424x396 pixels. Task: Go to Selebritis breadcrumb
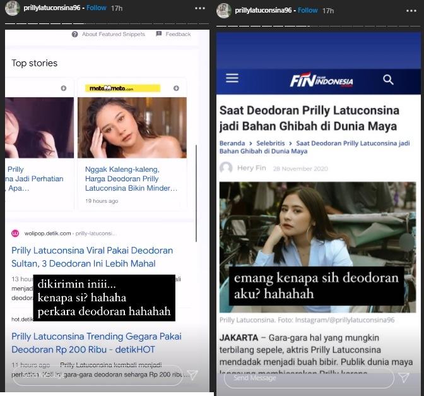coord(271,143)
